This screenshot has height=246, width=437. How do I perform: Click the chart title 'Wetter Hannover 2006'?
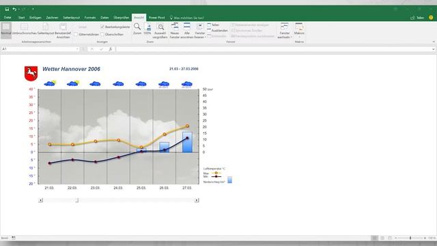click(71, 69)
